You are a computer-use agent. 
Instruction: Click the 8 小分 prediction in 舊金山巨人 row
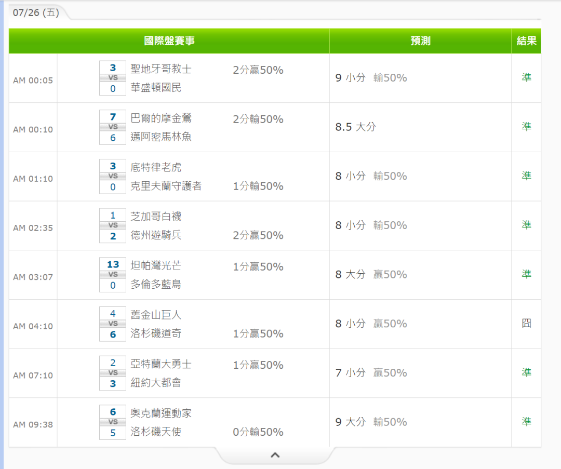coord(350,324)
